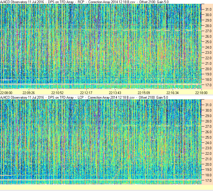Click the 22.0 frequency label on RCP plot

pos(208,58)
